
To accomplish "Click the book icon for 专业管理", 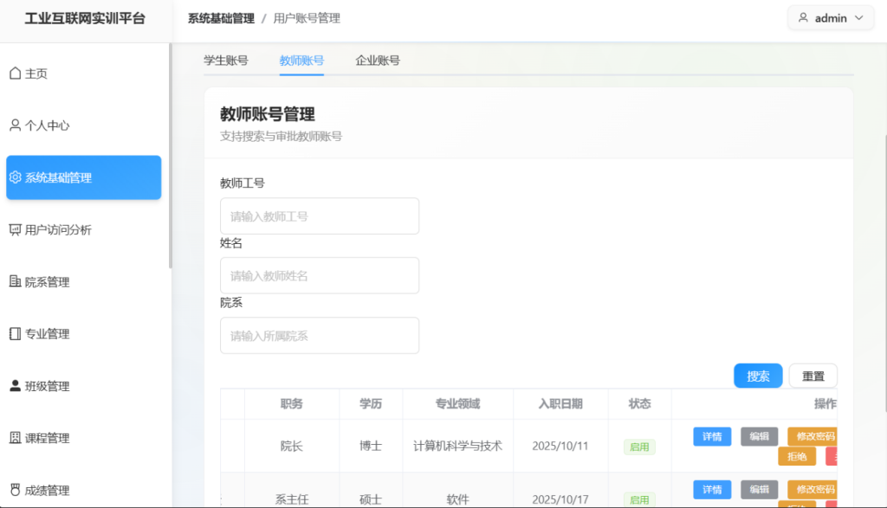I will click(15, 334).
